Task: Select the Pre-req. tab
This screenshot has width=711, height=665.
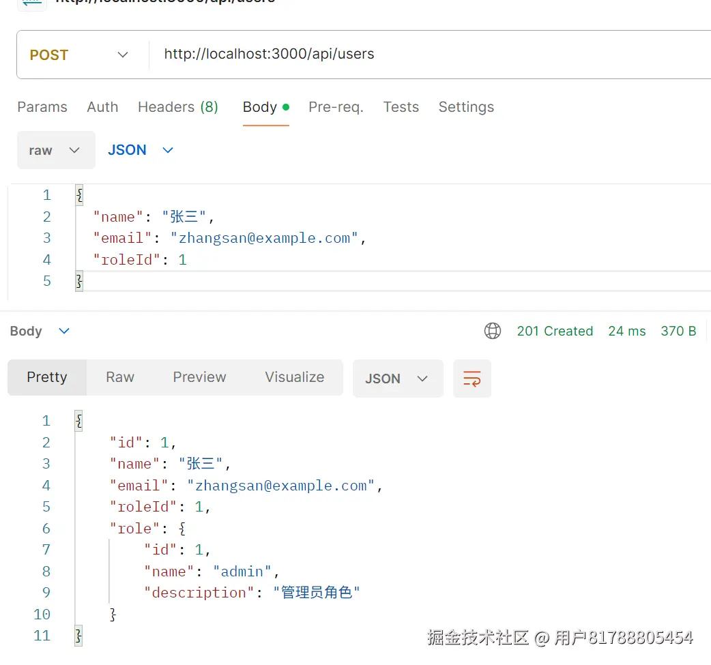Action: click(336, 107)
